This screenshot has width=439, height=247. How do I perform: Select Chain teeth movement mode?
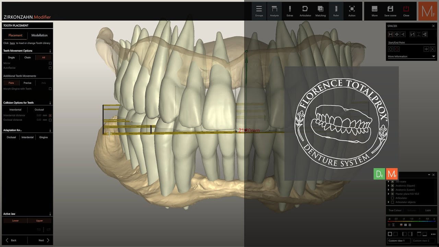pyautogui.click(x=27, y=58)
